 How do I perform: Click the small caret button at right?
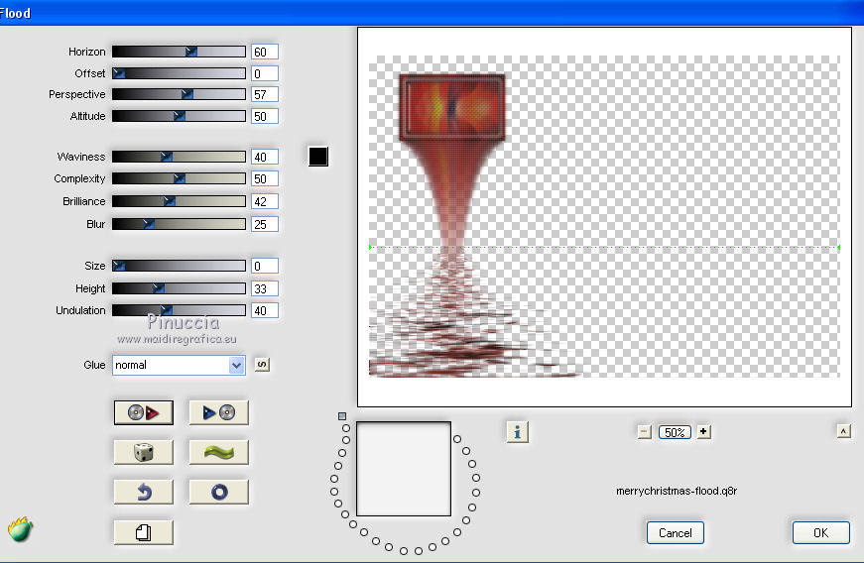point(843,431)
